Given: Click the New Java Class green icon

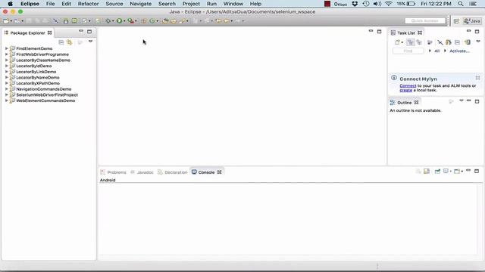Looking at the screenshot, I should (x=152, y=21).
